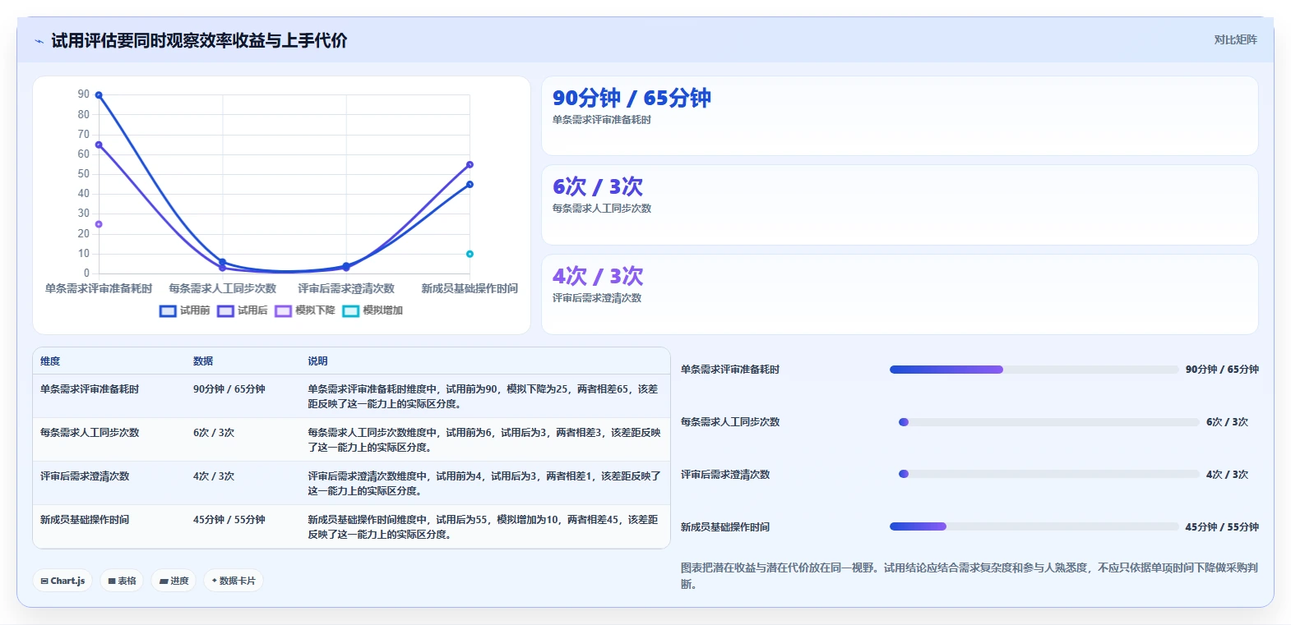Click the 试用前 data point at 90
The image size is (1291, 625).
pos(99,95)
